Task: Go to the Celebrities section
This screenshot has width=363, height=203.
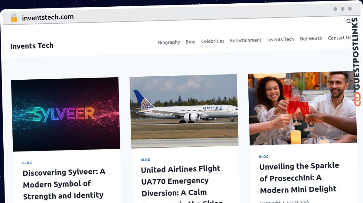Action: coord(213,41)
